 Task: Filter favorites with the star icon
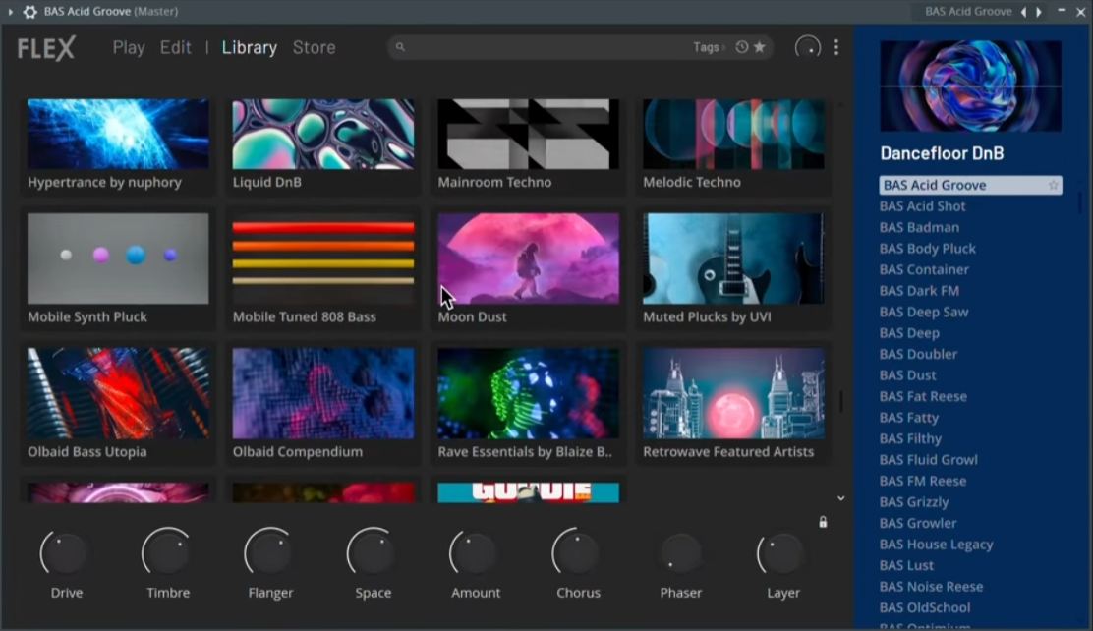point(760,47)
